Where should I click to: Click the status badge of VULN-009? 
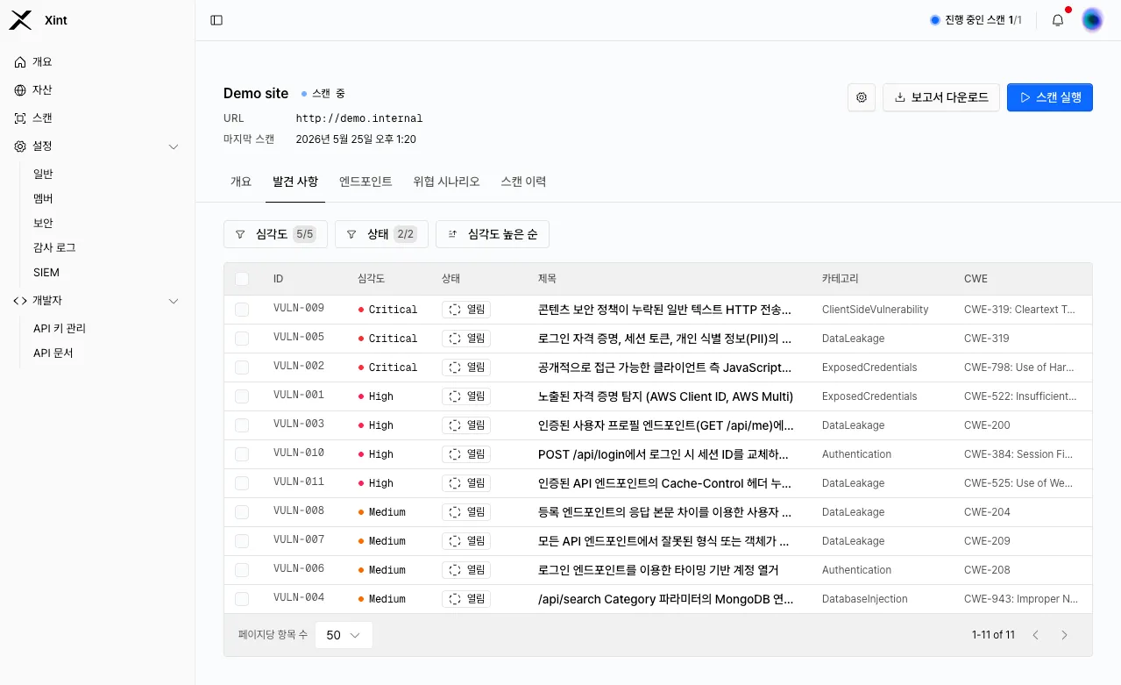coord(466,310)
